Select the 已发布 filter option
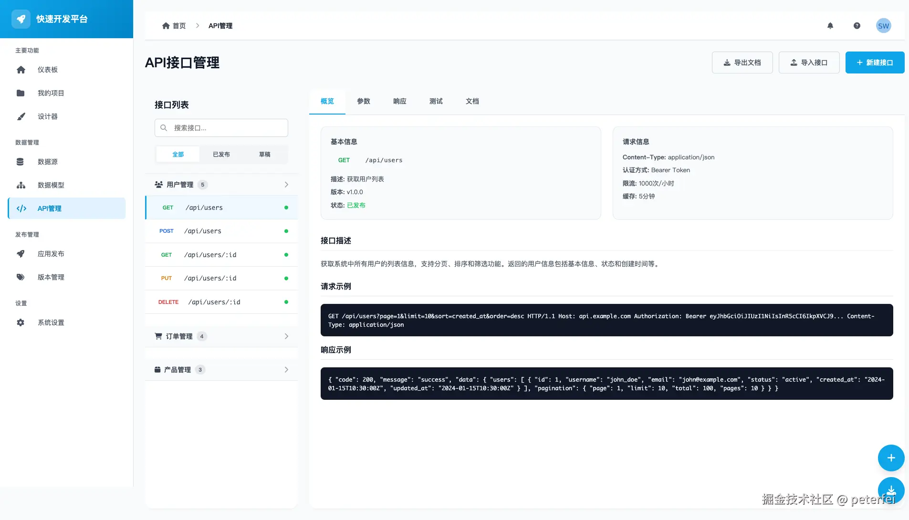909x520 pixels. [x=220, y=154]
